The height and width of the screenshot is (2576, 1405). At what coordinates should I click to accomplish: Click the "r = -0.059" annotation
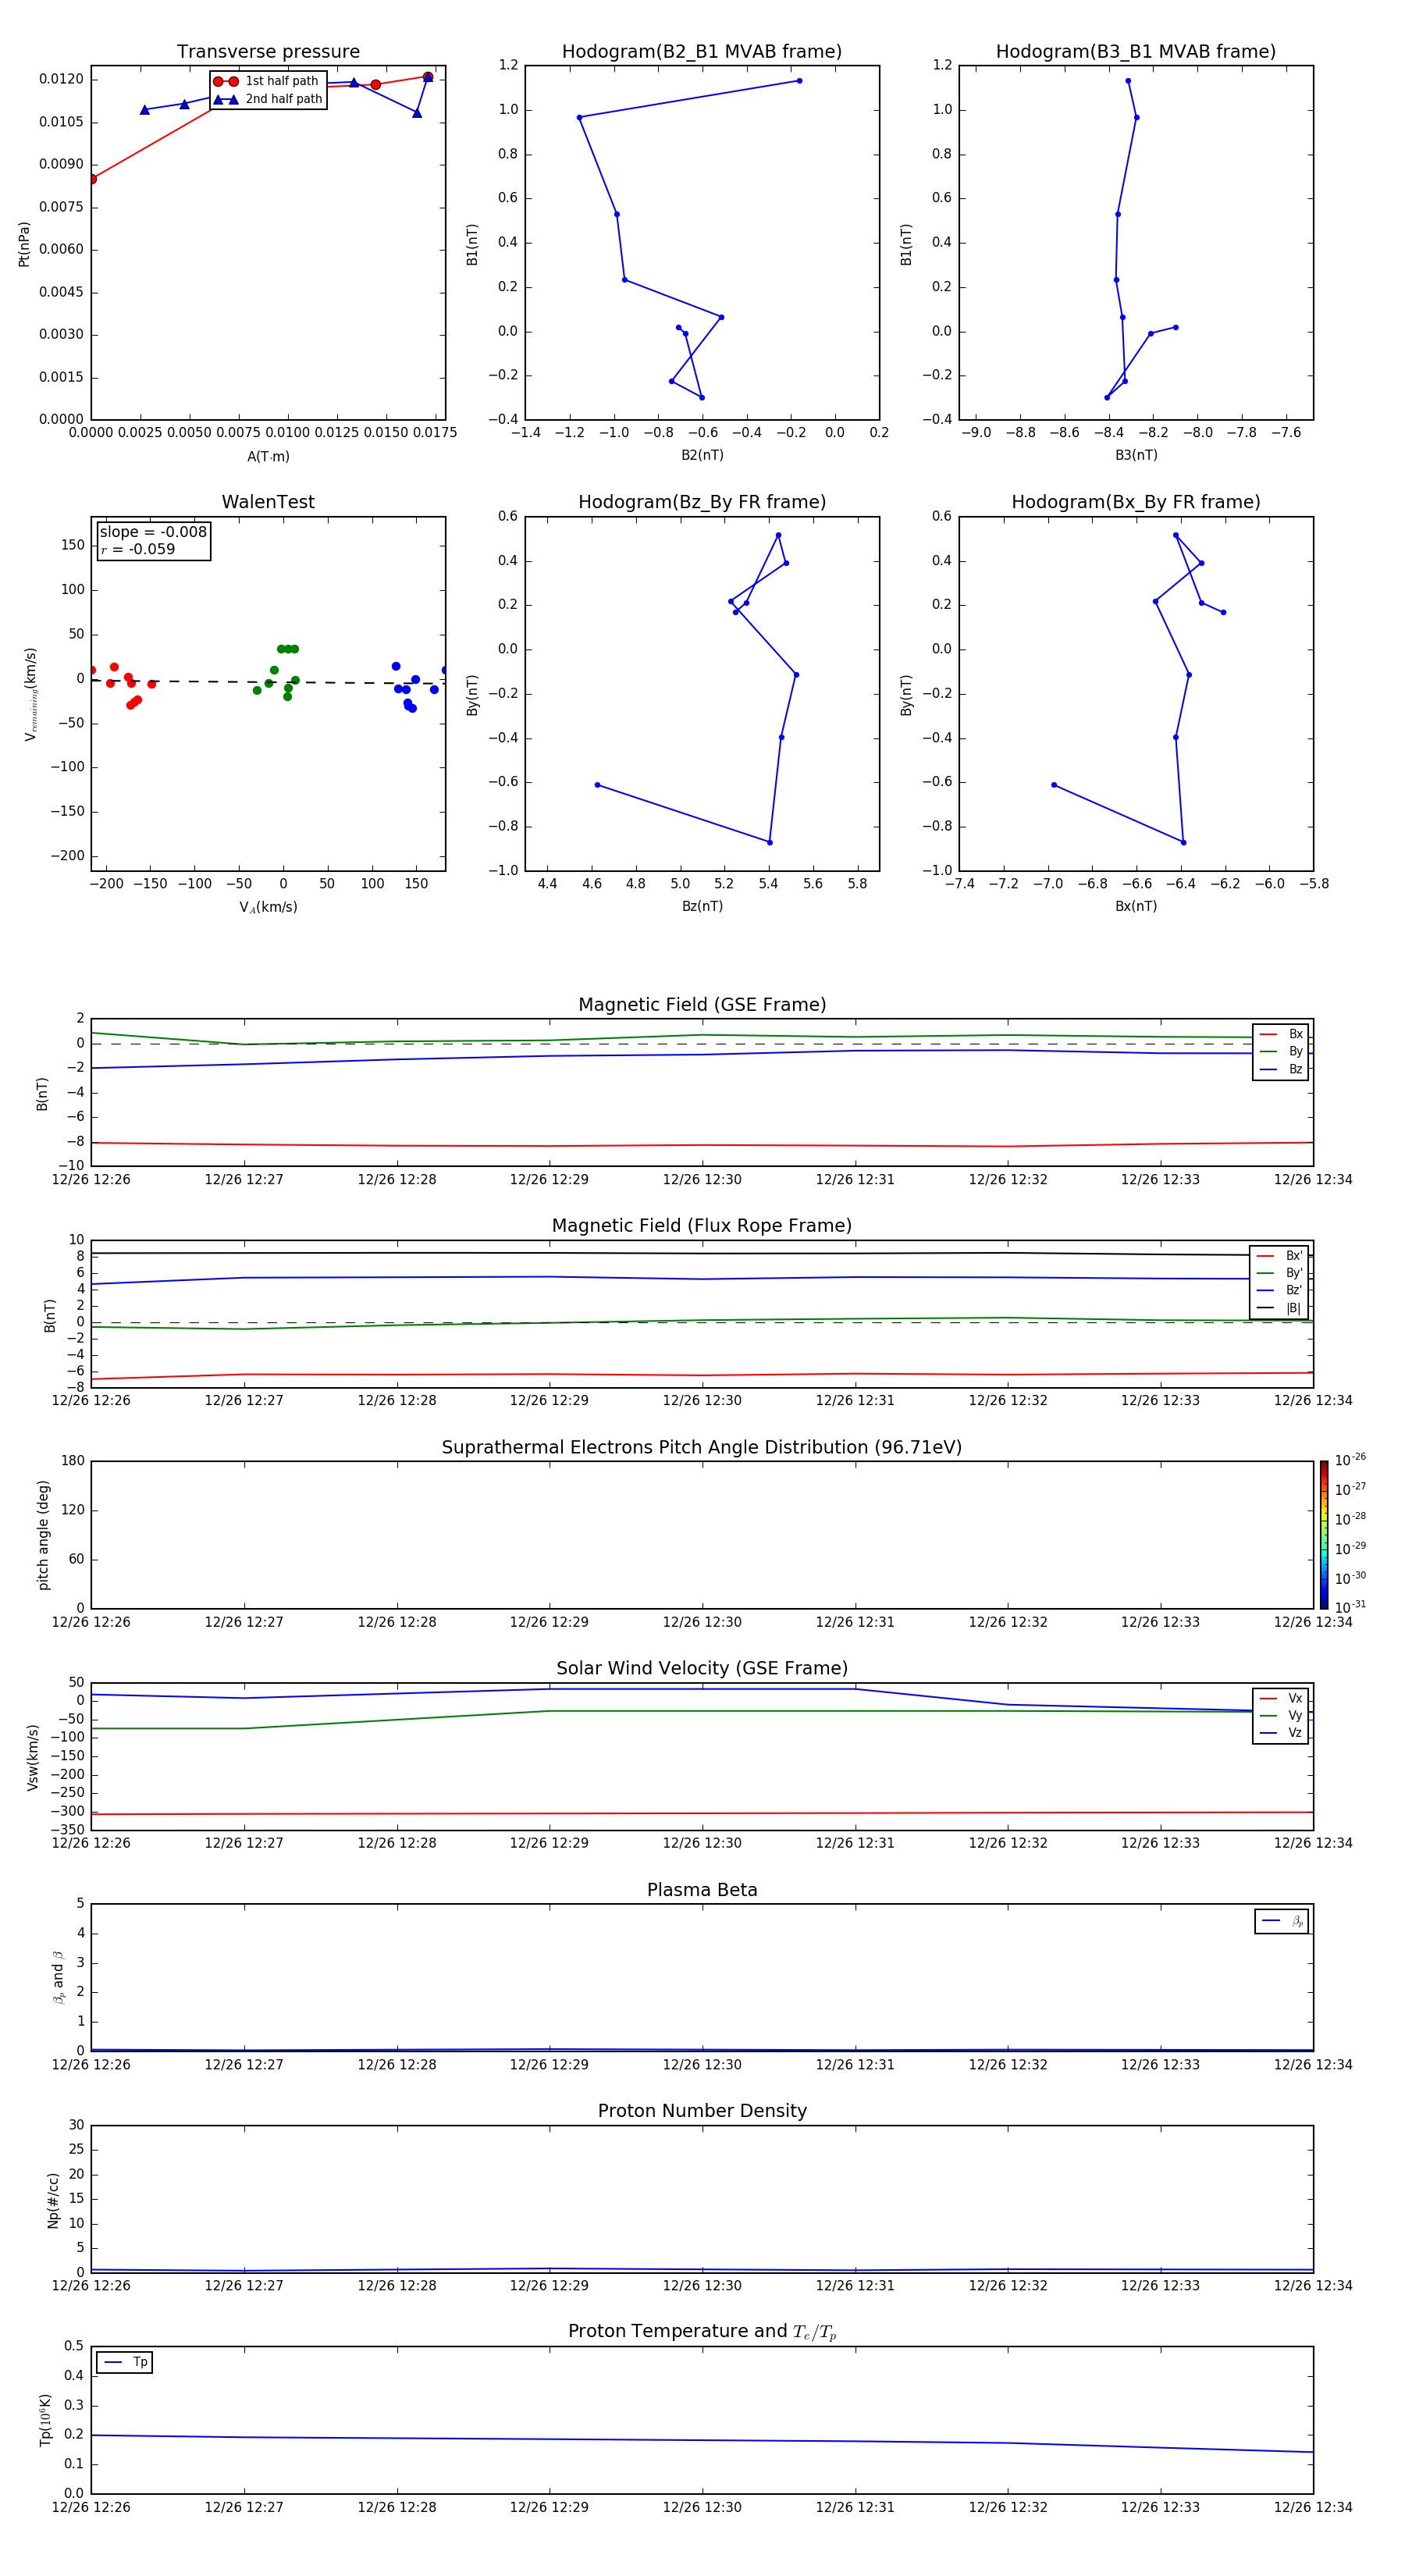coord(138,549)
